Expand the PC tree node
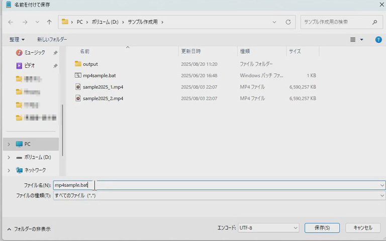The height and width of the screenshot is (241, 386). [x=9, y=144]
